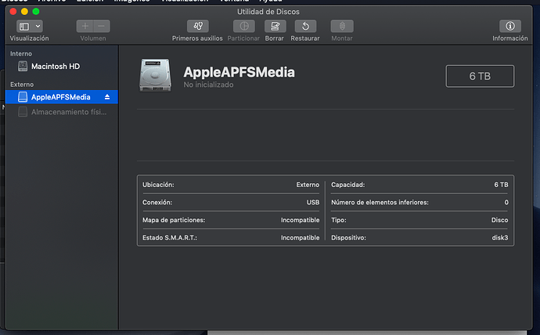Expand the Visualización dropdown chevron

point(38,26)
